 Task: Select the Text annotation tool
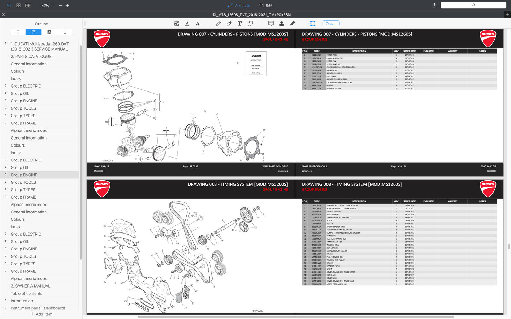point(239,23)
